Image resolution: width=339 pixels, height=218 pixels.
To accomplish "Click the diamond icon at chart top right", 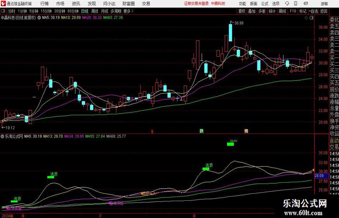I will [306, 18].
